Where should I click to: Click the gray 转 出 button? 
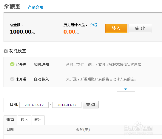(x=140, y=28)
